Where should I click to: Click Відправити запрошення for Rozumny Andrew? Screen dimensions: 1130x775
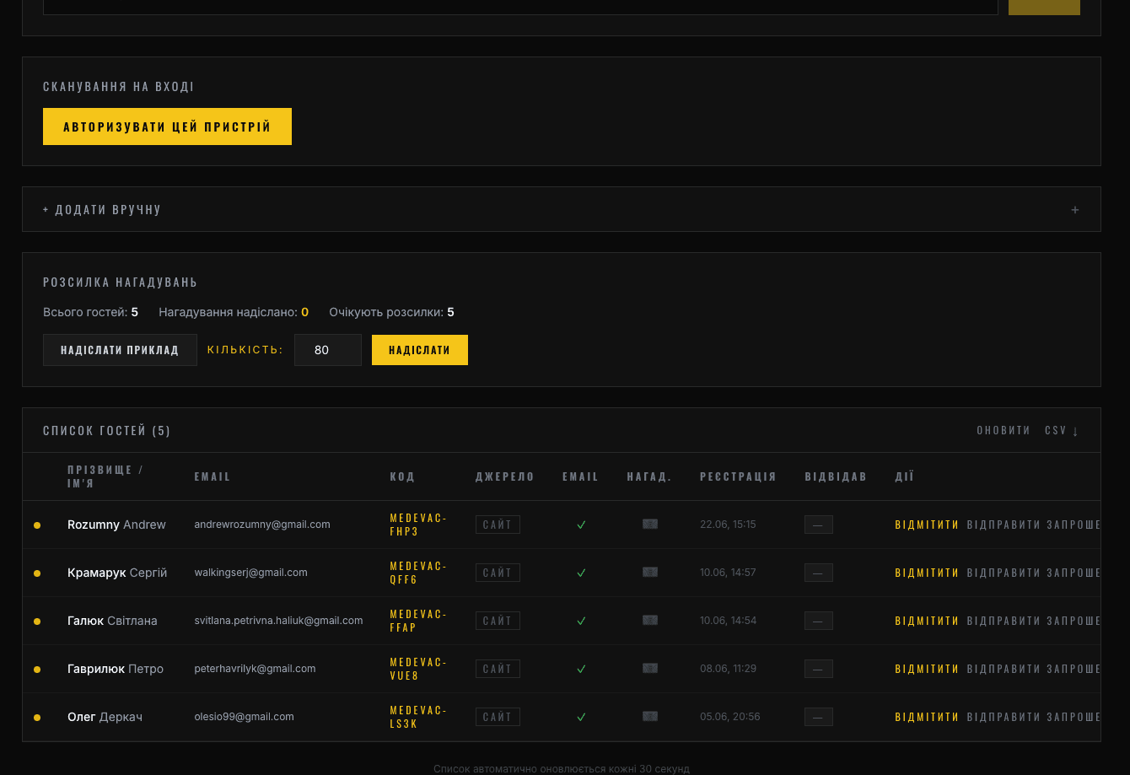tap(1034, 525)
